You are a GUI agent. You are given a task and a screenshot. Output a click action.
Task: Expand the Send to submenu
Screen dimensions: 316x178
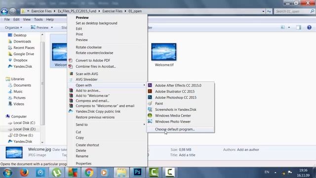point(107,125)
